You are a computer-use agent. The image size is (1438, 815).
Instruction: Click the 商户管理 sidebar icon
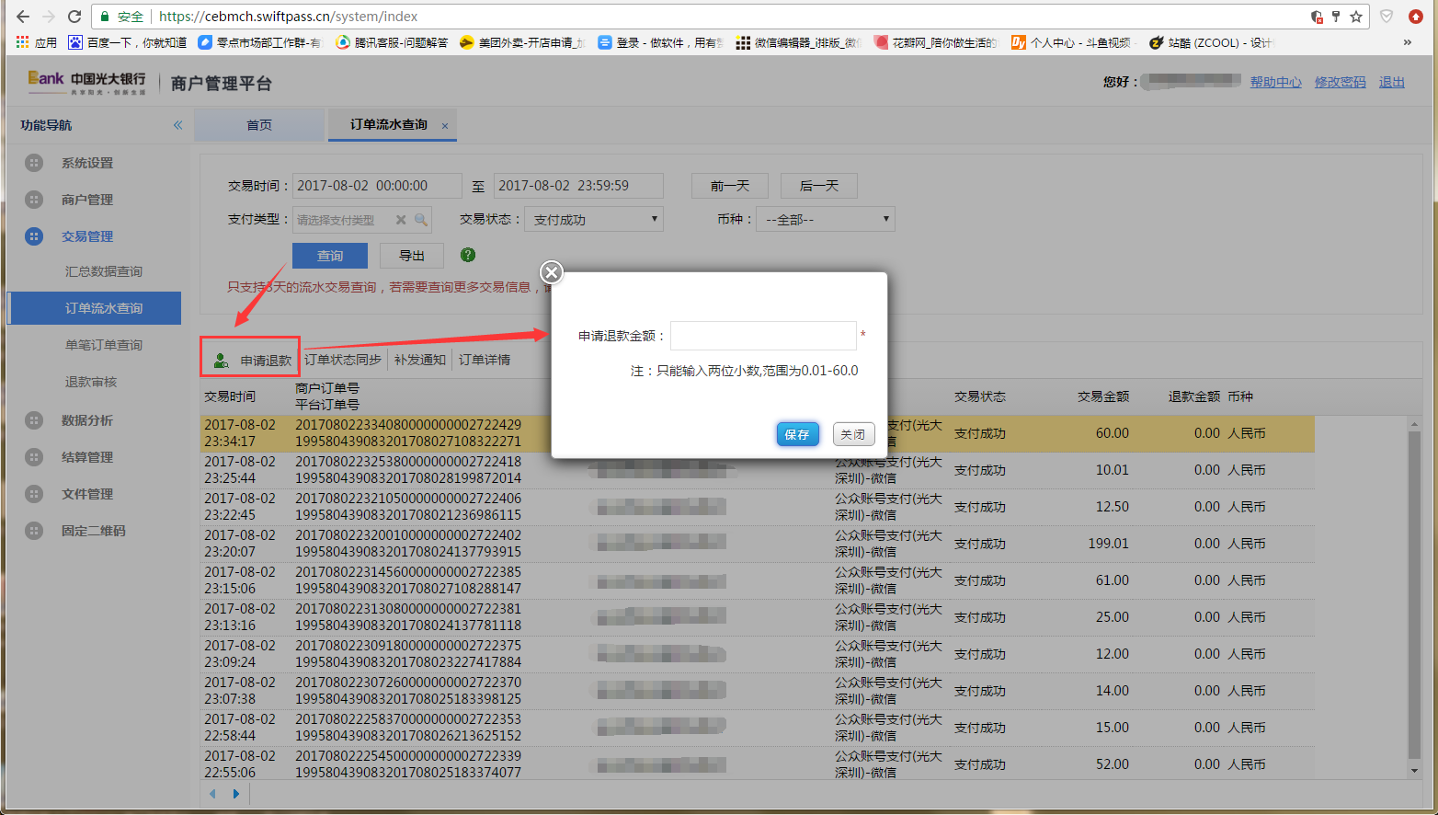coord(34,200)
